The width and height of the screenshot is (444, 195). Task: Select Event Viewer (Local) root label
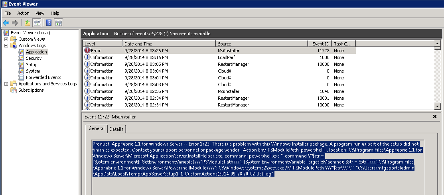pos(30,33)
